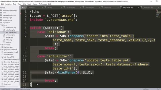Click Tab Size: 4 in status bar

pos(146,89)
